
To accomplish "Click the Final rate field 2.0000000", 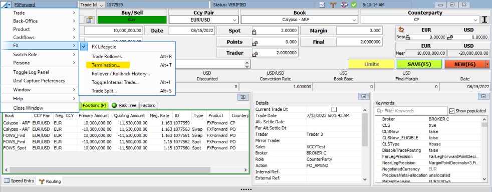I will [359, 42].
